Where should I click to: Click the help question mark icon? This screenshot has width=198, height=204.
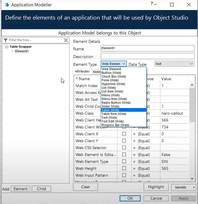click(152, 4)
